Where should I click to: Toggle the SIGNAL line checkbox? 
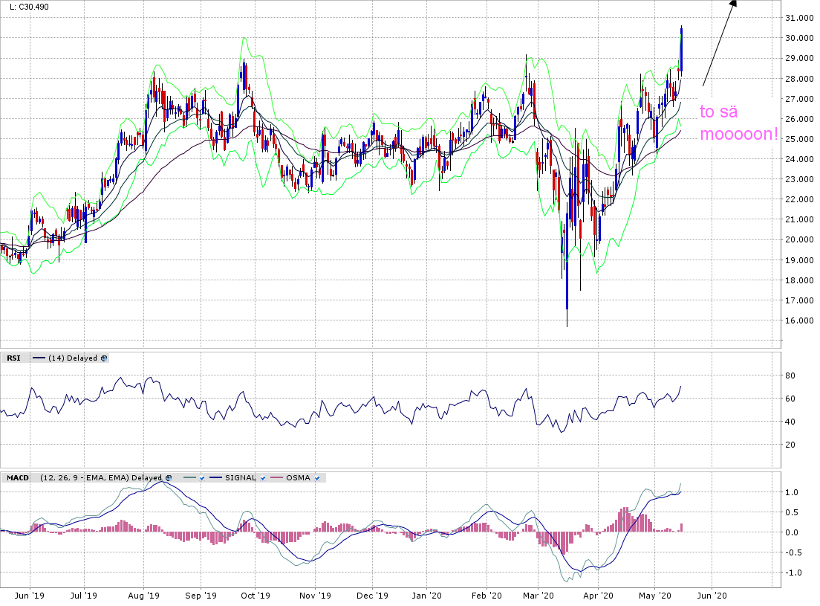pyautogui.click(x=264, y=477)
